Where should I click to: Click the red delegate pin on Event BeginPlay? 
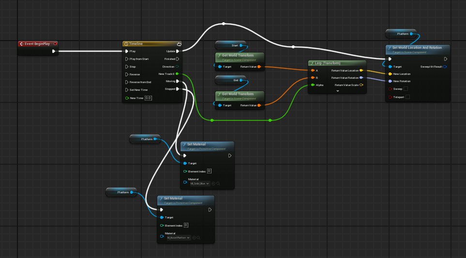click(x=55, y=43)
